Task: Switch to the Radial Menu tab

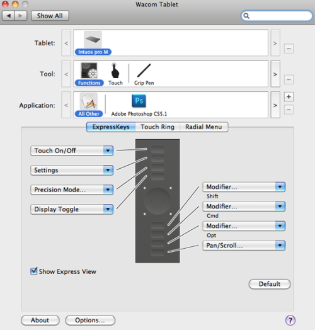Action: 204,127
